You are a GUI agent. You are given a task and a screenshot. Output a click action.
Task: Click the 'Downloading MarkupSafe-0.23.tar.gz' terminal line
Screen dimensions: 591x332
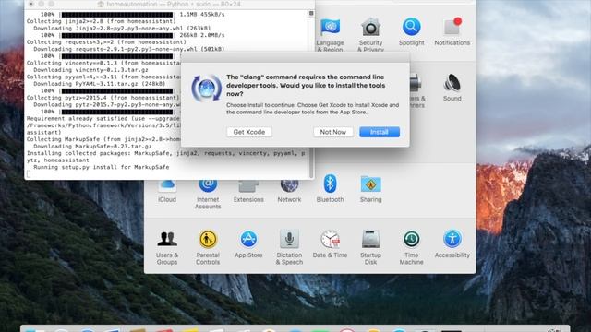tap(92, 147)
